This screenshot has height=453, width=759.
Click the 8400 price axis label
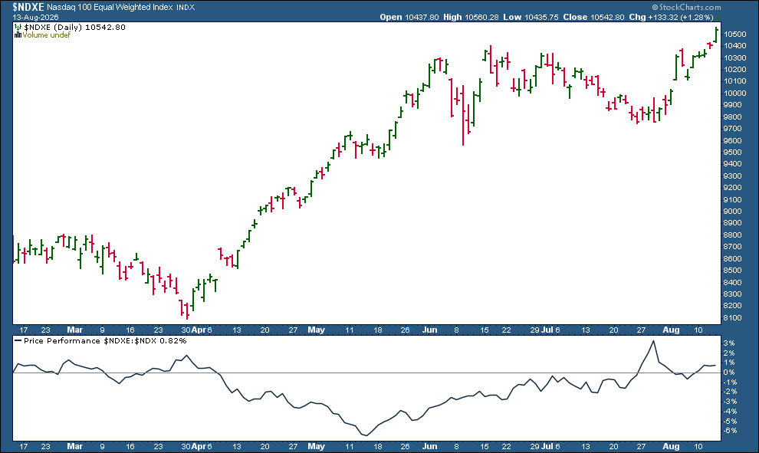pyautogui.click(x=733, y=282)
